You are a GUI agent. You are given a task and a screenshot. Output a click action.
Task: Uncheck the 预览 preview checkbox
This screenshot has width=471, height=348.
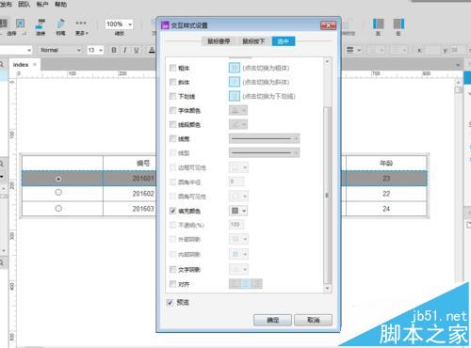[x=170, y=303]
